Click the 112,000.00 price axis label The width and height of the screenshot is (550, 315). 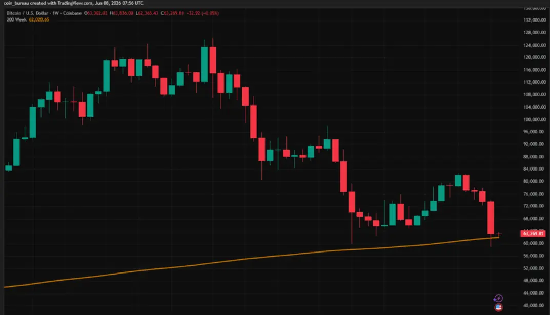(x=535, y=82)
